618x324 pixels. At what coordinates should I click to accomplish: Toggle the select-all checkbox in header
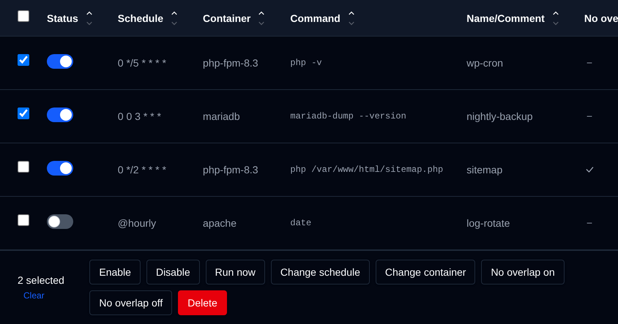click(23, 16)
